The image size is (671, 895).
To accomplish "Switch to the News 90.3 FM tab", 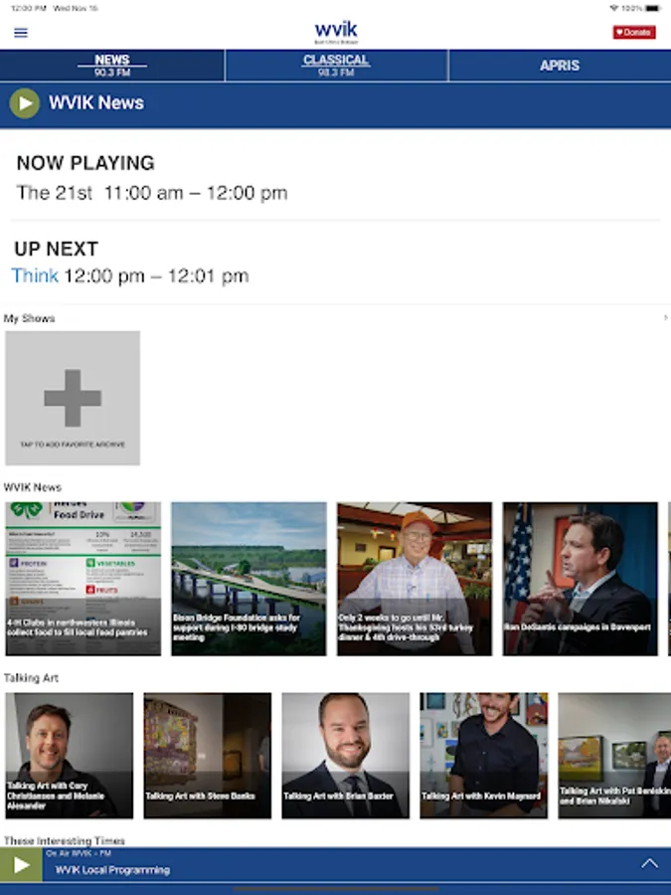I will (111, 66).
